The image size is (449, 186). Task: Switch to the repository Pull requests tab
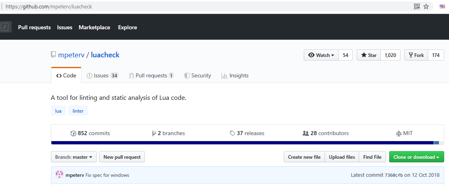(151, 75)
